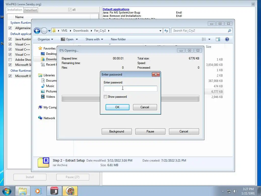Viewport: 261px width, 196px height.
Task: Click the refresh icon next to the address bar
Action: (166, 31)
